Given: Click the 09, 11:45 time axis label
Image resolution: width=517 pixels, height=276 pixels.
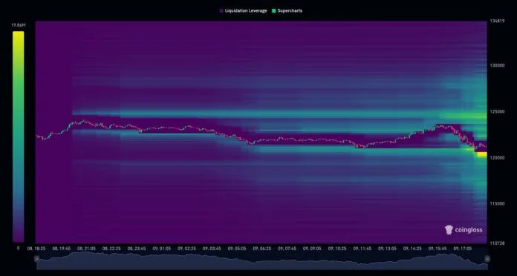Looking at the screenshot, I should click(362, 249).
